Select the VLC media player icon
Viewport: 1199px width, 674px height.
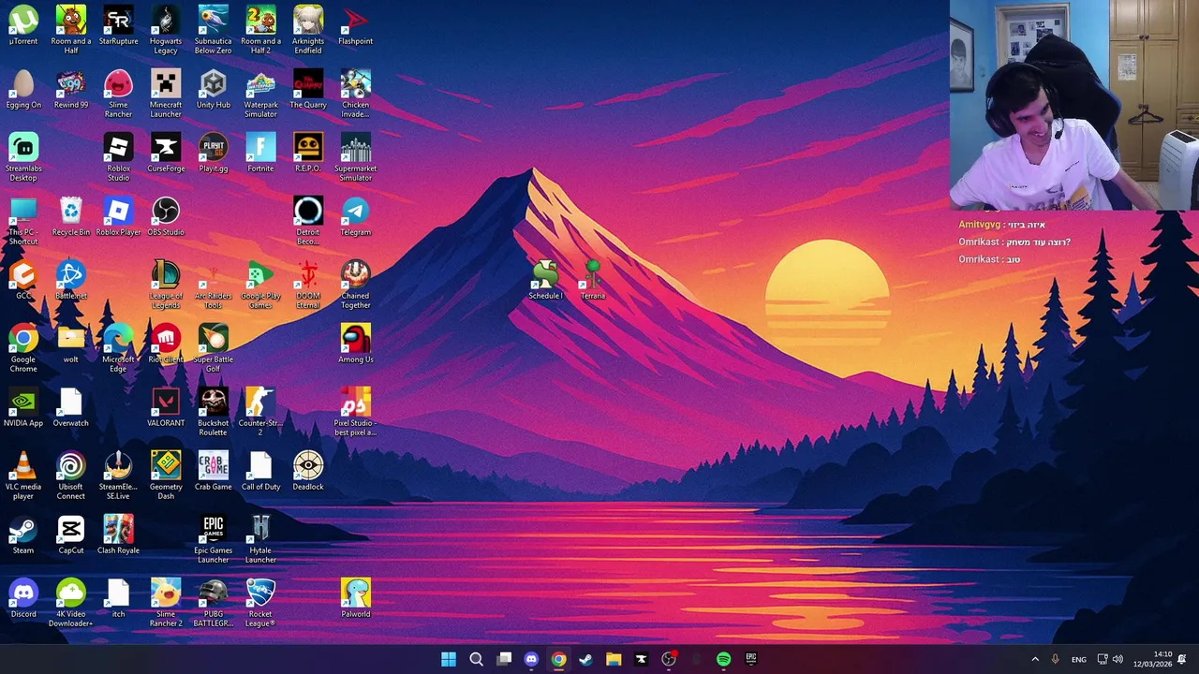click(23, 476)
